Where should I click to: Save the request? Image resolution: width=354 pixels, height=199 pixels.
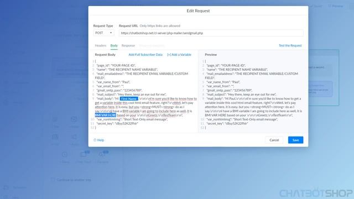coord(295,140)
